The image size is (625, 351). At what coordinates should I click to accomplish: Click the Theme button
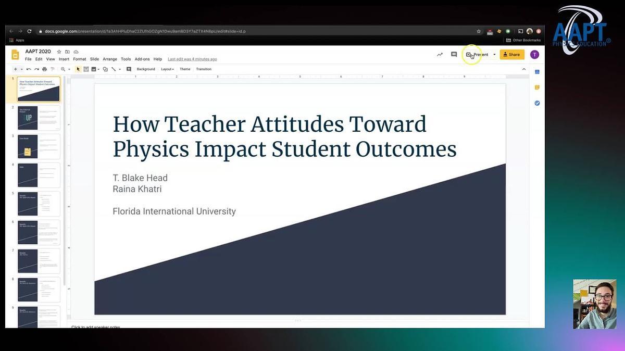(x=185, y=69)
